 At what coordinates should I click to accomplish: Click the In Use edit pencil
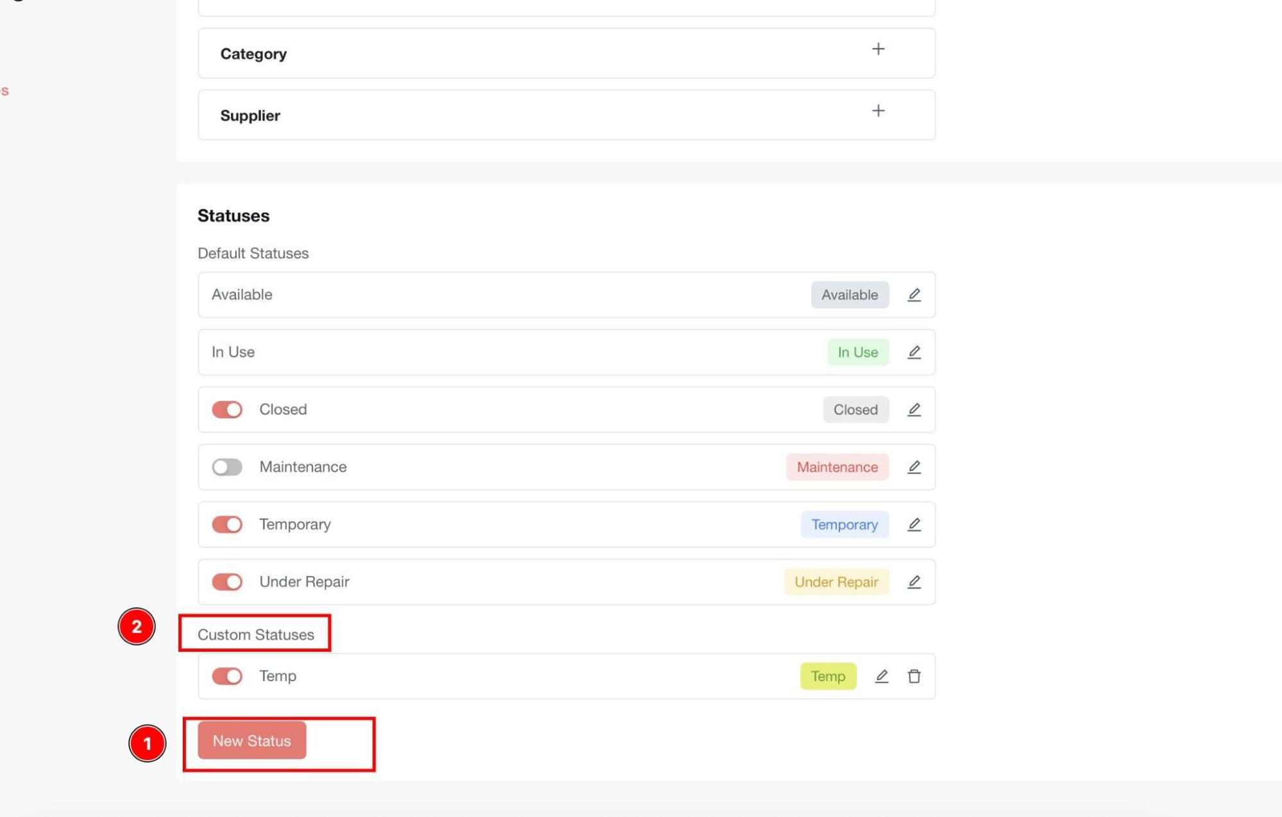[x=914, y=352]
